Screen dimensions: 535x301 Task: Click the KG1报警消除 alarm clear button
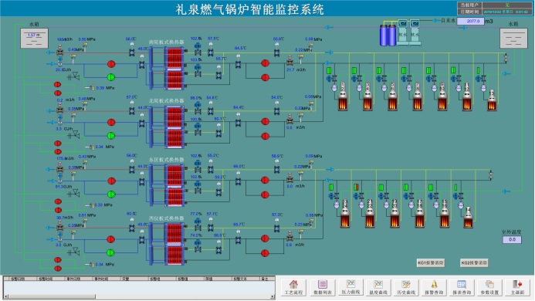point(431,262)
